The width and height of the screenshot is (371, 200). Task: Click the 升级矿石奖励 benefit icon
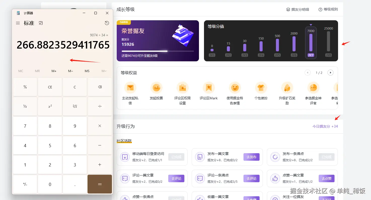click(x=287, y=88)
